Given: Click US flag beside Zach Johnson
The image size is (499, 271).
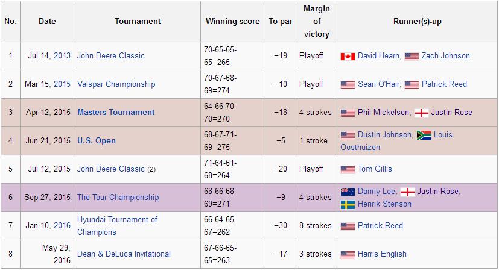Looking at the screenshot, I should coord(412,56).
